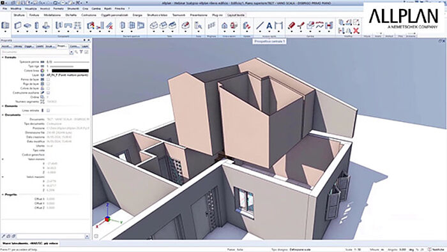Toggle the Penna da layer checkbox
The height and width of the screenshot is (252, 447).
[48, 80]
